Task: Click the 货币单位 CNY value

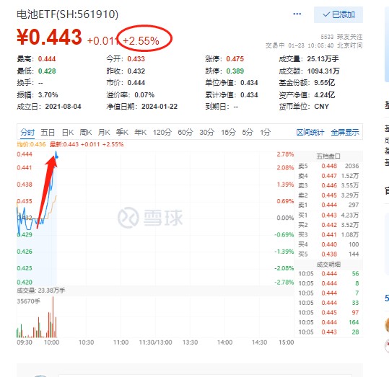Action: (x=322, y=107)
